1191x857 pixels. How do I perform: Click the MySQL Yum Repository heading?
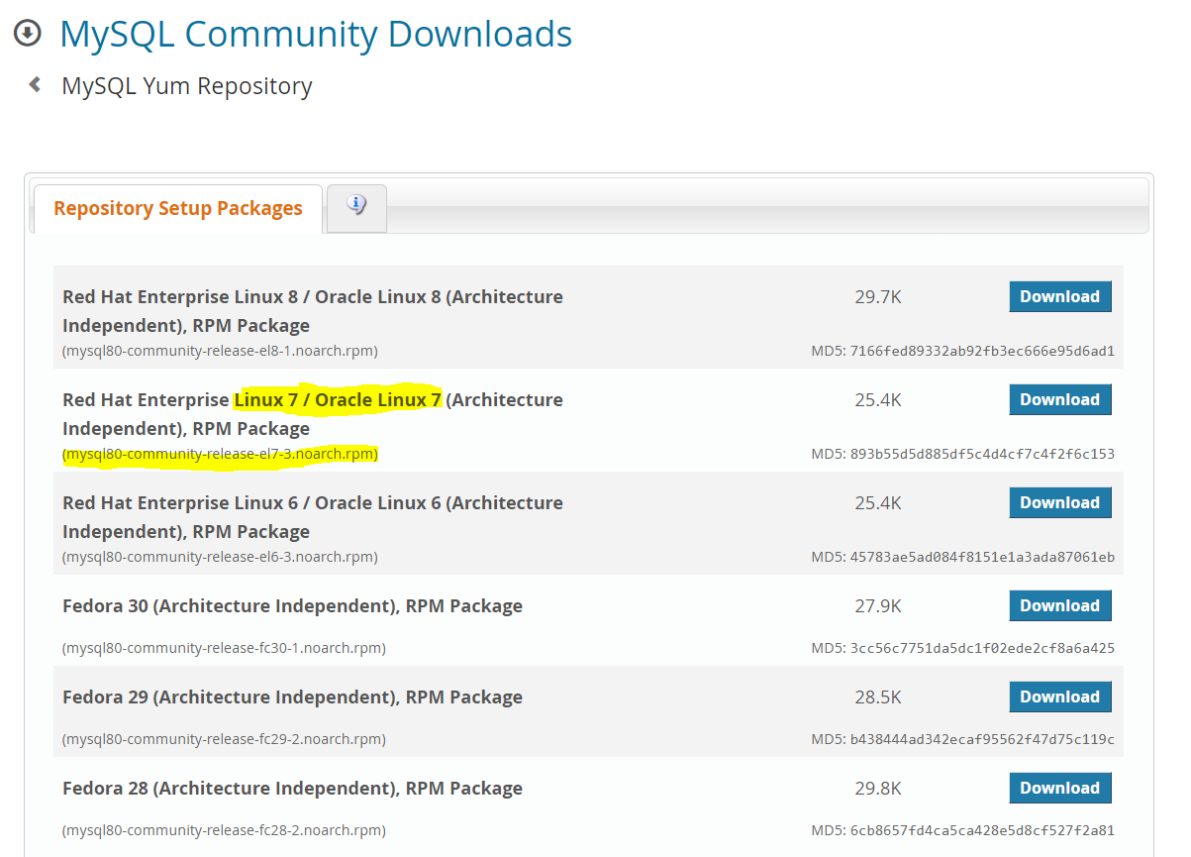coord(187,86)
